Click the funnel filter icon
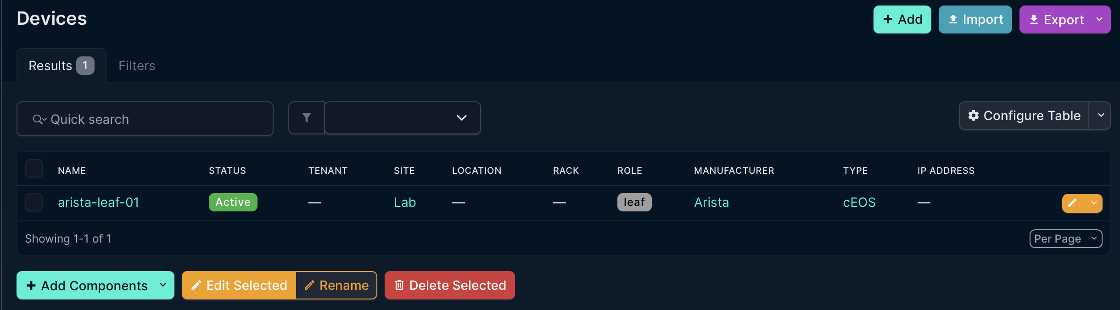Viewport: 1120px width, 310px height. click(307, 118)
